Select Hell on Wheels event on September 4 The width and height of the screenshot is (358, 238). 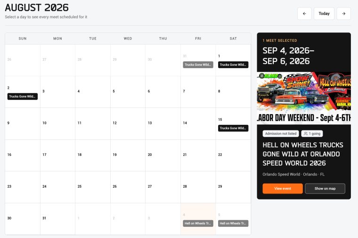[x=198, y=223]
